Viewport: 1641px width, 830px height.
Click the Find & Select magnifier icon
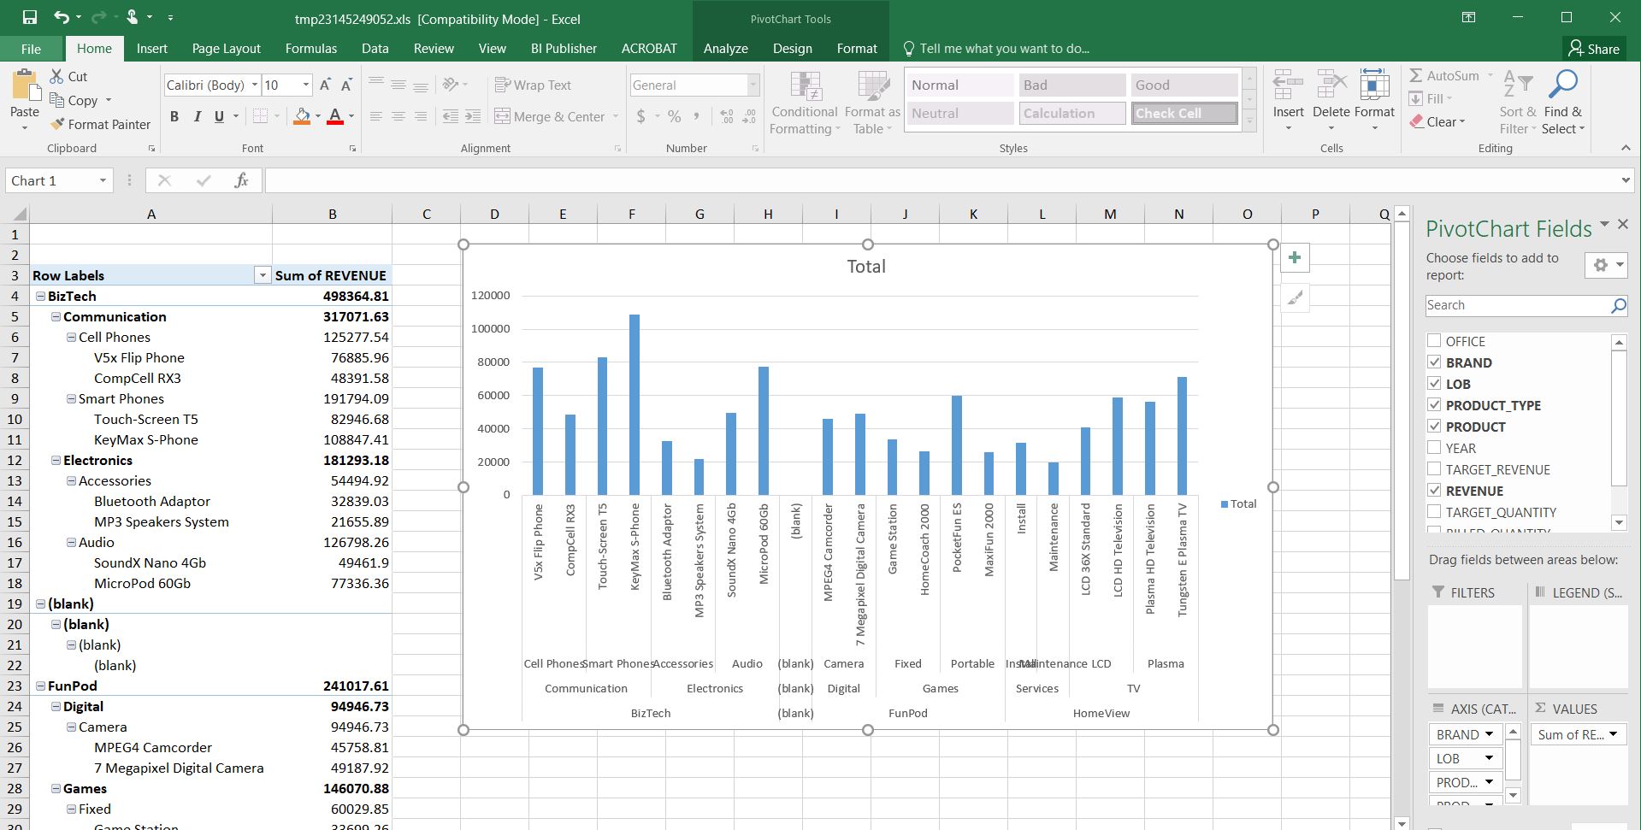1562,86
